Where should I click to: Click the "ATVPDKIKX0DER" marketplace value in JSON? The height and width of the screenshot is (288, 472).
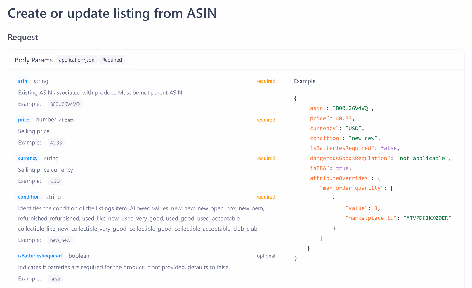pyautogui.click(x=427, y=218)
